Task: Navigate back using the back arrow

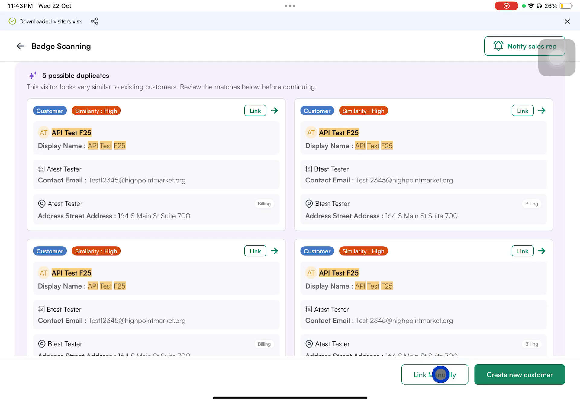Action: (20, 46)
